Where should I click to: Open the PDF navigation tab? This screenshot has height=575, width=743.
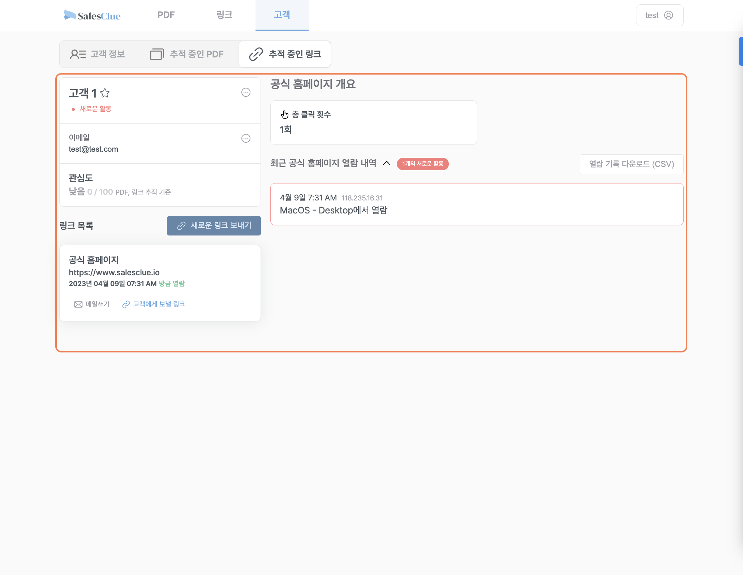coord(166,15)
